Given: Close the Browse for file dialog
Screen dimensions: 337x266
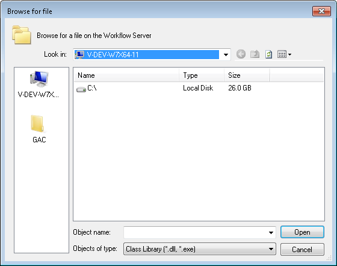Looking at the screenshot, I should click(321, 11).
